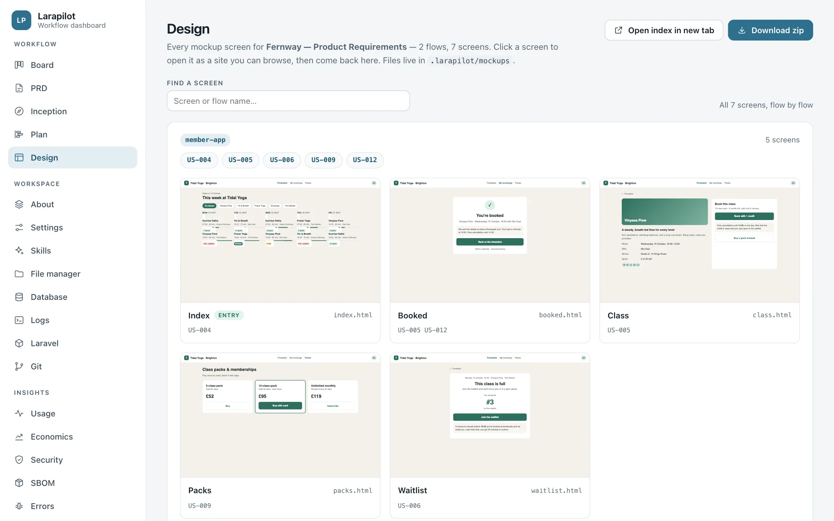
Task: Click the Design layout icon
Action: (x=19, y=157)
